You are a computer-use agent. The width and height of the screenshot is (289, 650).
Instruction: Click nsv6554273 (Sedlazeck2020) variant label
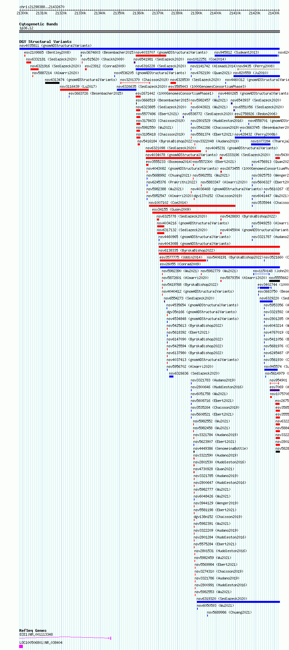click(x=189, y=298)
